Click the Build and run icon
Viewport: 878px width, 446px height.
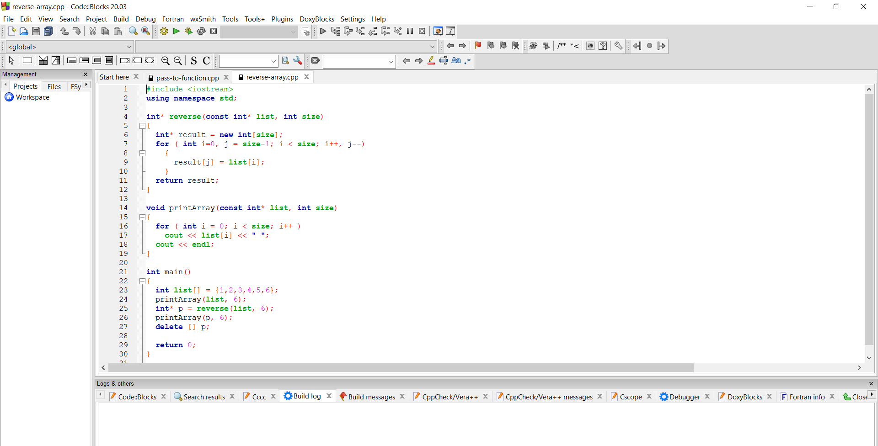(x=189, y=31)
